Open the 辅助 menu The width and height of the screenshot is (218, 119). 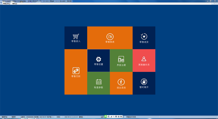[15, 4]
